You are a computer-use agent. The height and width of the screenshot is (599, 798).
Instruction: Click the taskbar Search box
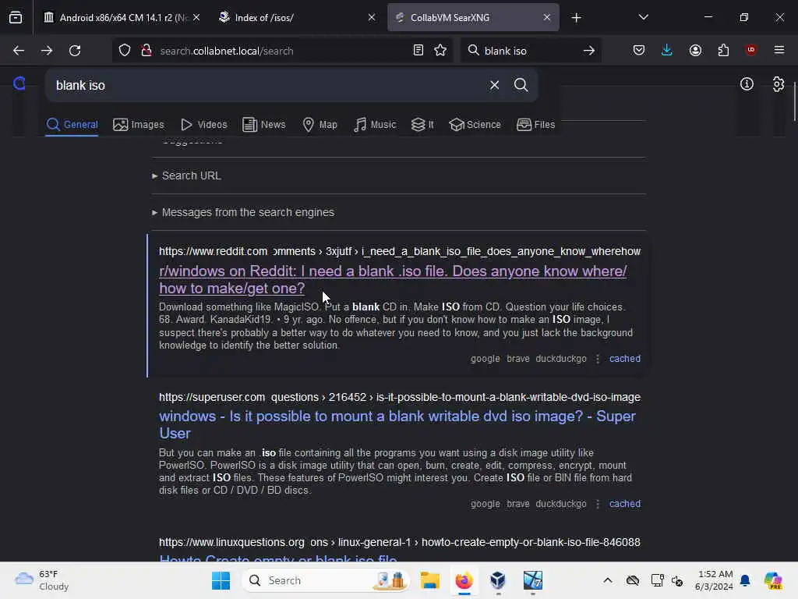(326, 580)
